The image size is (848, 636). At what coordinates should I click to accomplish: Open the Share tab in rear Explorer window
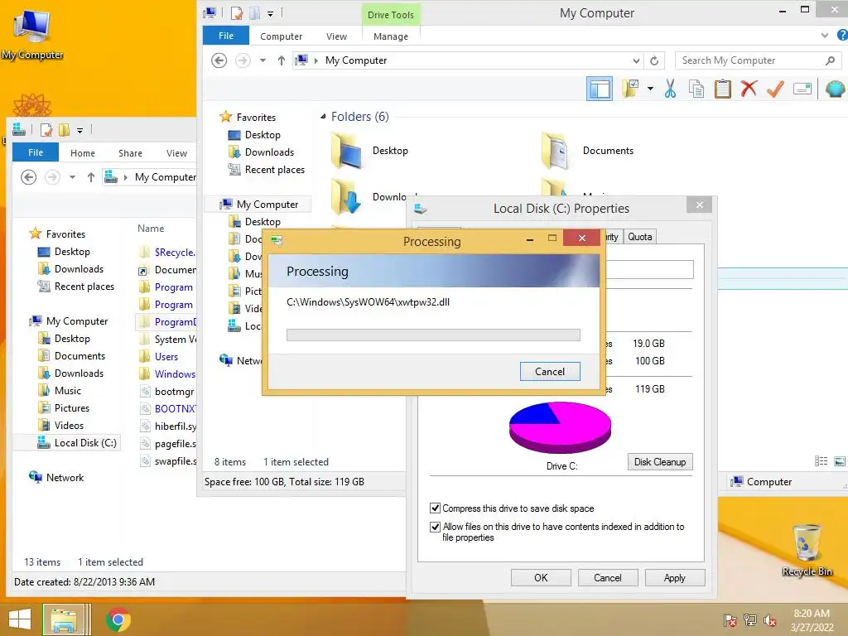point(130,153)
